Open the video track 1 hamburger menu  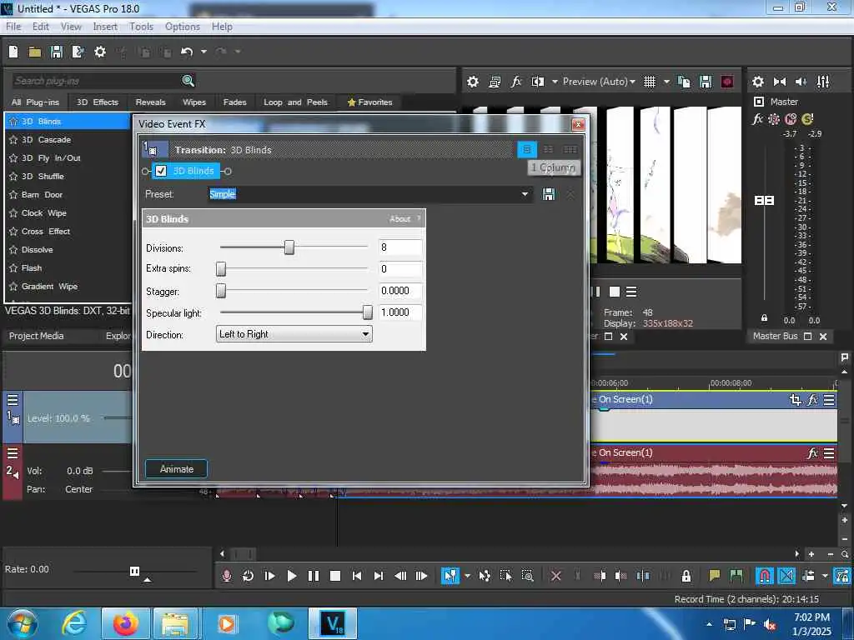pos(13,400)
